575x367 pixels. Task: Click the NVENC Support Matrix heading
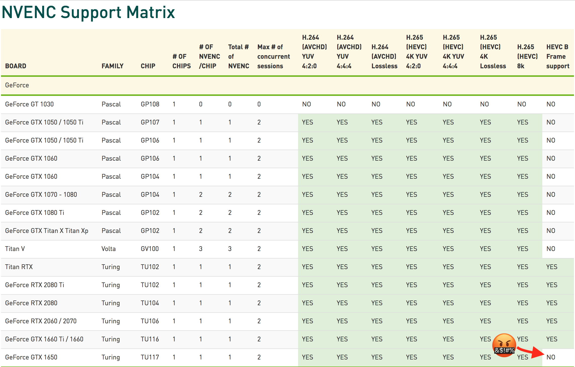click(x=88, y=12)
